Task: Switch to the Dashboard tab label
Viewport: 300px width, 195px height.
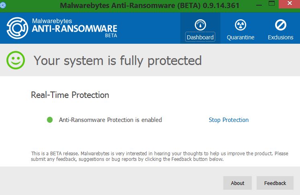Action: (x=200, y=37)
